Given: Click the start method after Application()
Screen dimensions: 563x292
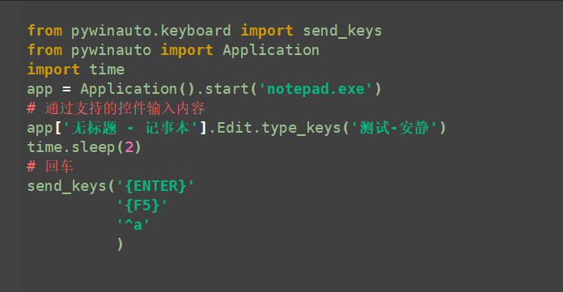Looking at the screenshot, I should tap(227, 89).
